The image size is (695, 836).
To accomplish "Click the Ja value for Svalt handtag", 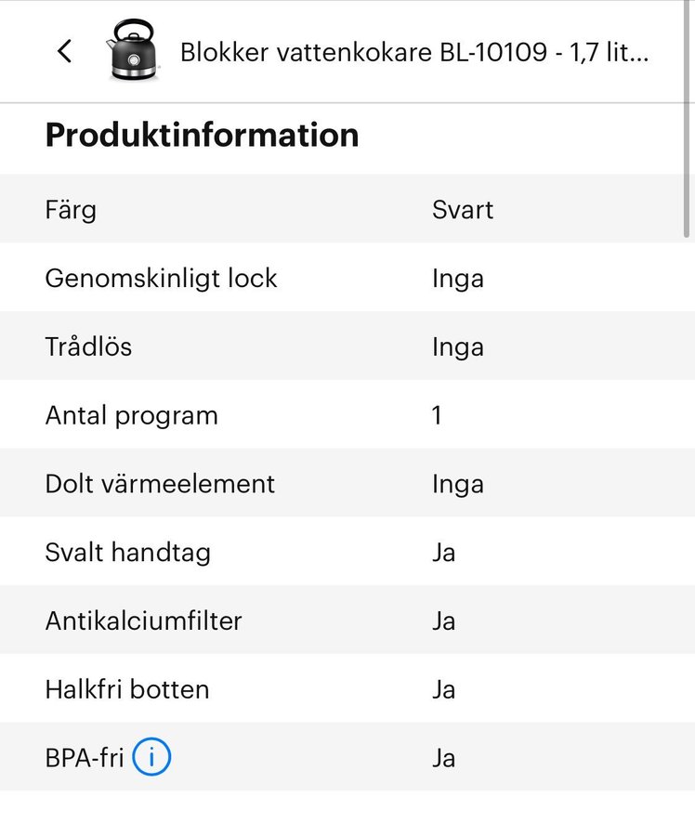I will pyautogui.click(x=443, y=553).
